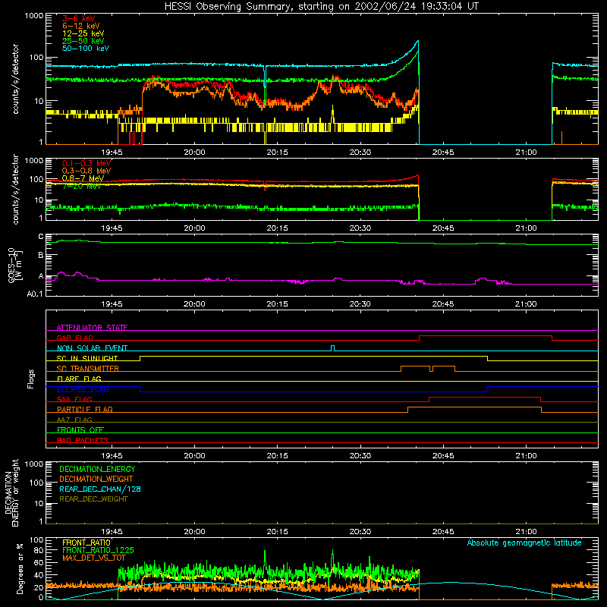Click the green 25-50 keV legend entry
Viewport: 607px width, 607px height.
83,41
